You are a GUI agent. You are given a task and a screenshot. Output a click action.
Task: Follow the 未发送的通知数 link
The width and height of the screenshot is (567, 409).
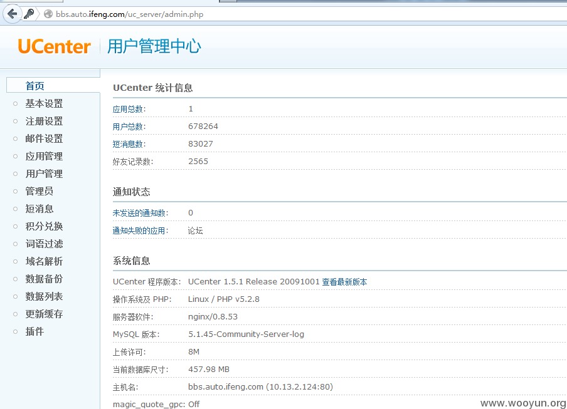(140, 213)
